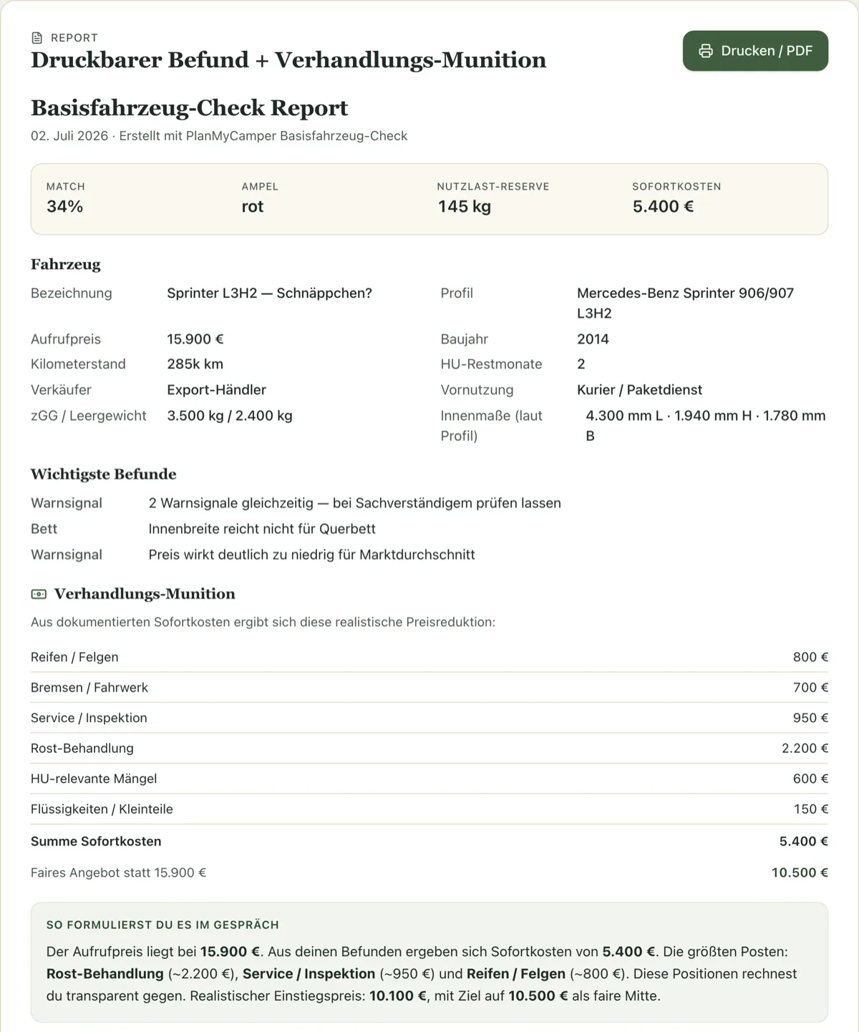
Task: Click the 150 € Flüssigkeiten amount
Action: coord(811,809)
